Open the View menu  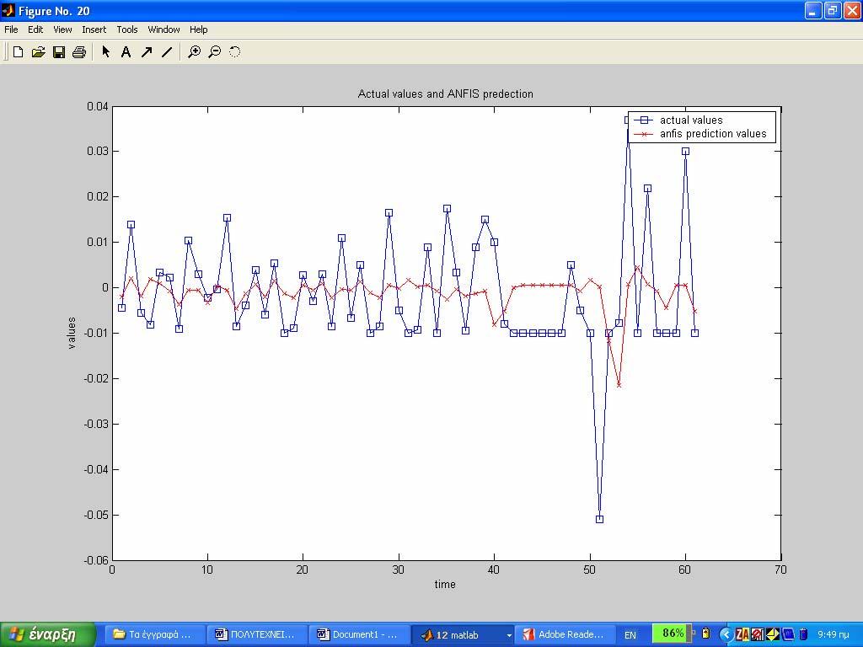(62, 29)
